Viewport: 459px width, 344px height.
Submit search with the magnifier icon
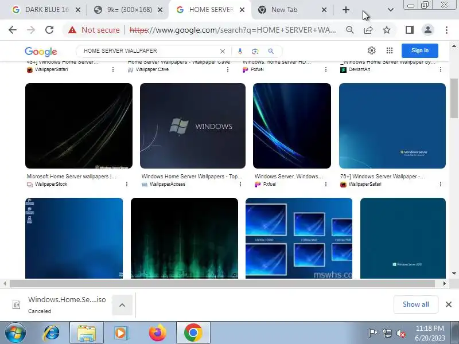pos(271,51)
